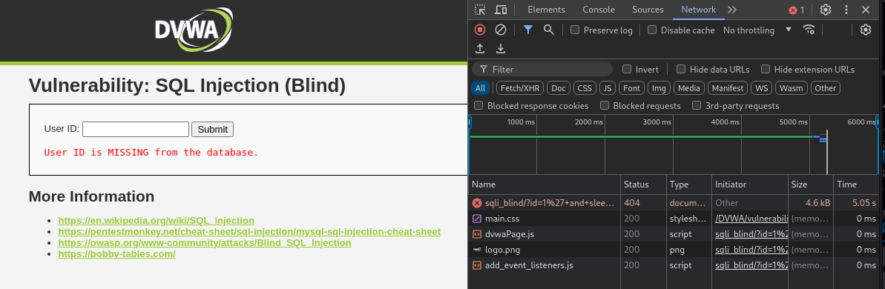
Task: Filter requests by Img
Action: click(x=659, y=88)
